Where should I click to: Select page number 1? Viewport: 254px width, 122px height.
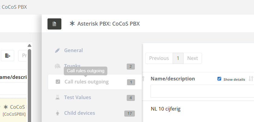178,58
